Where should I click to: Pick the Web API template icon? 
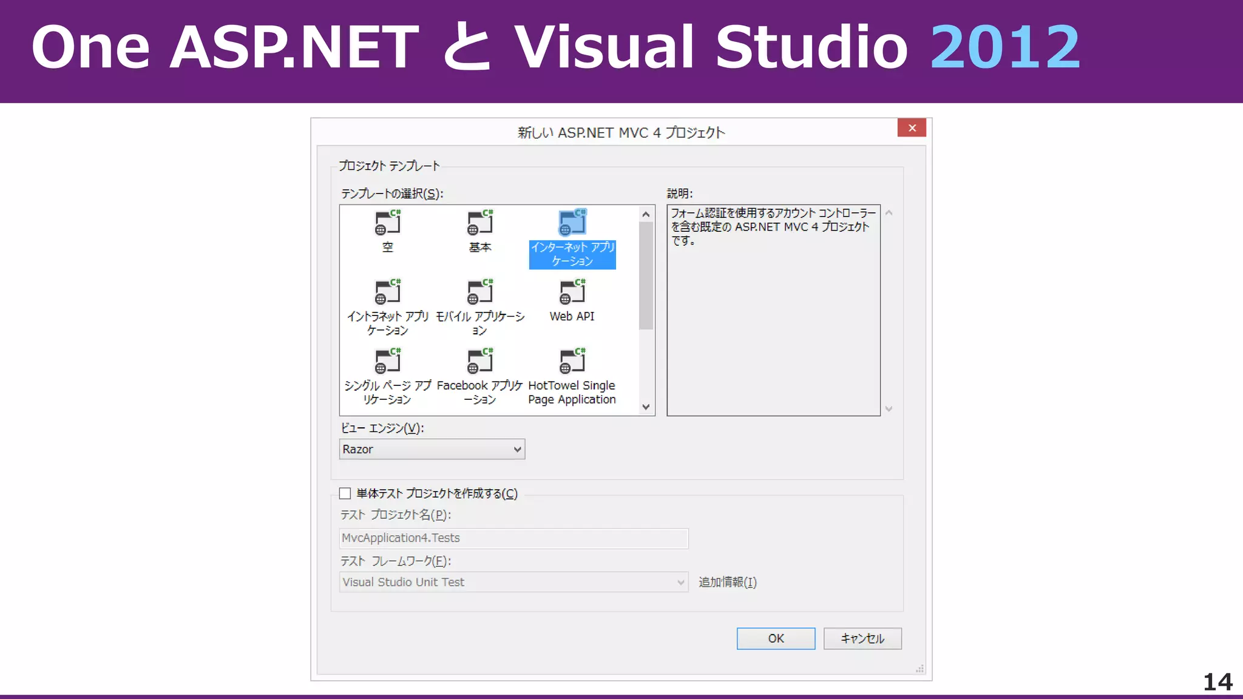click(572, 292)
